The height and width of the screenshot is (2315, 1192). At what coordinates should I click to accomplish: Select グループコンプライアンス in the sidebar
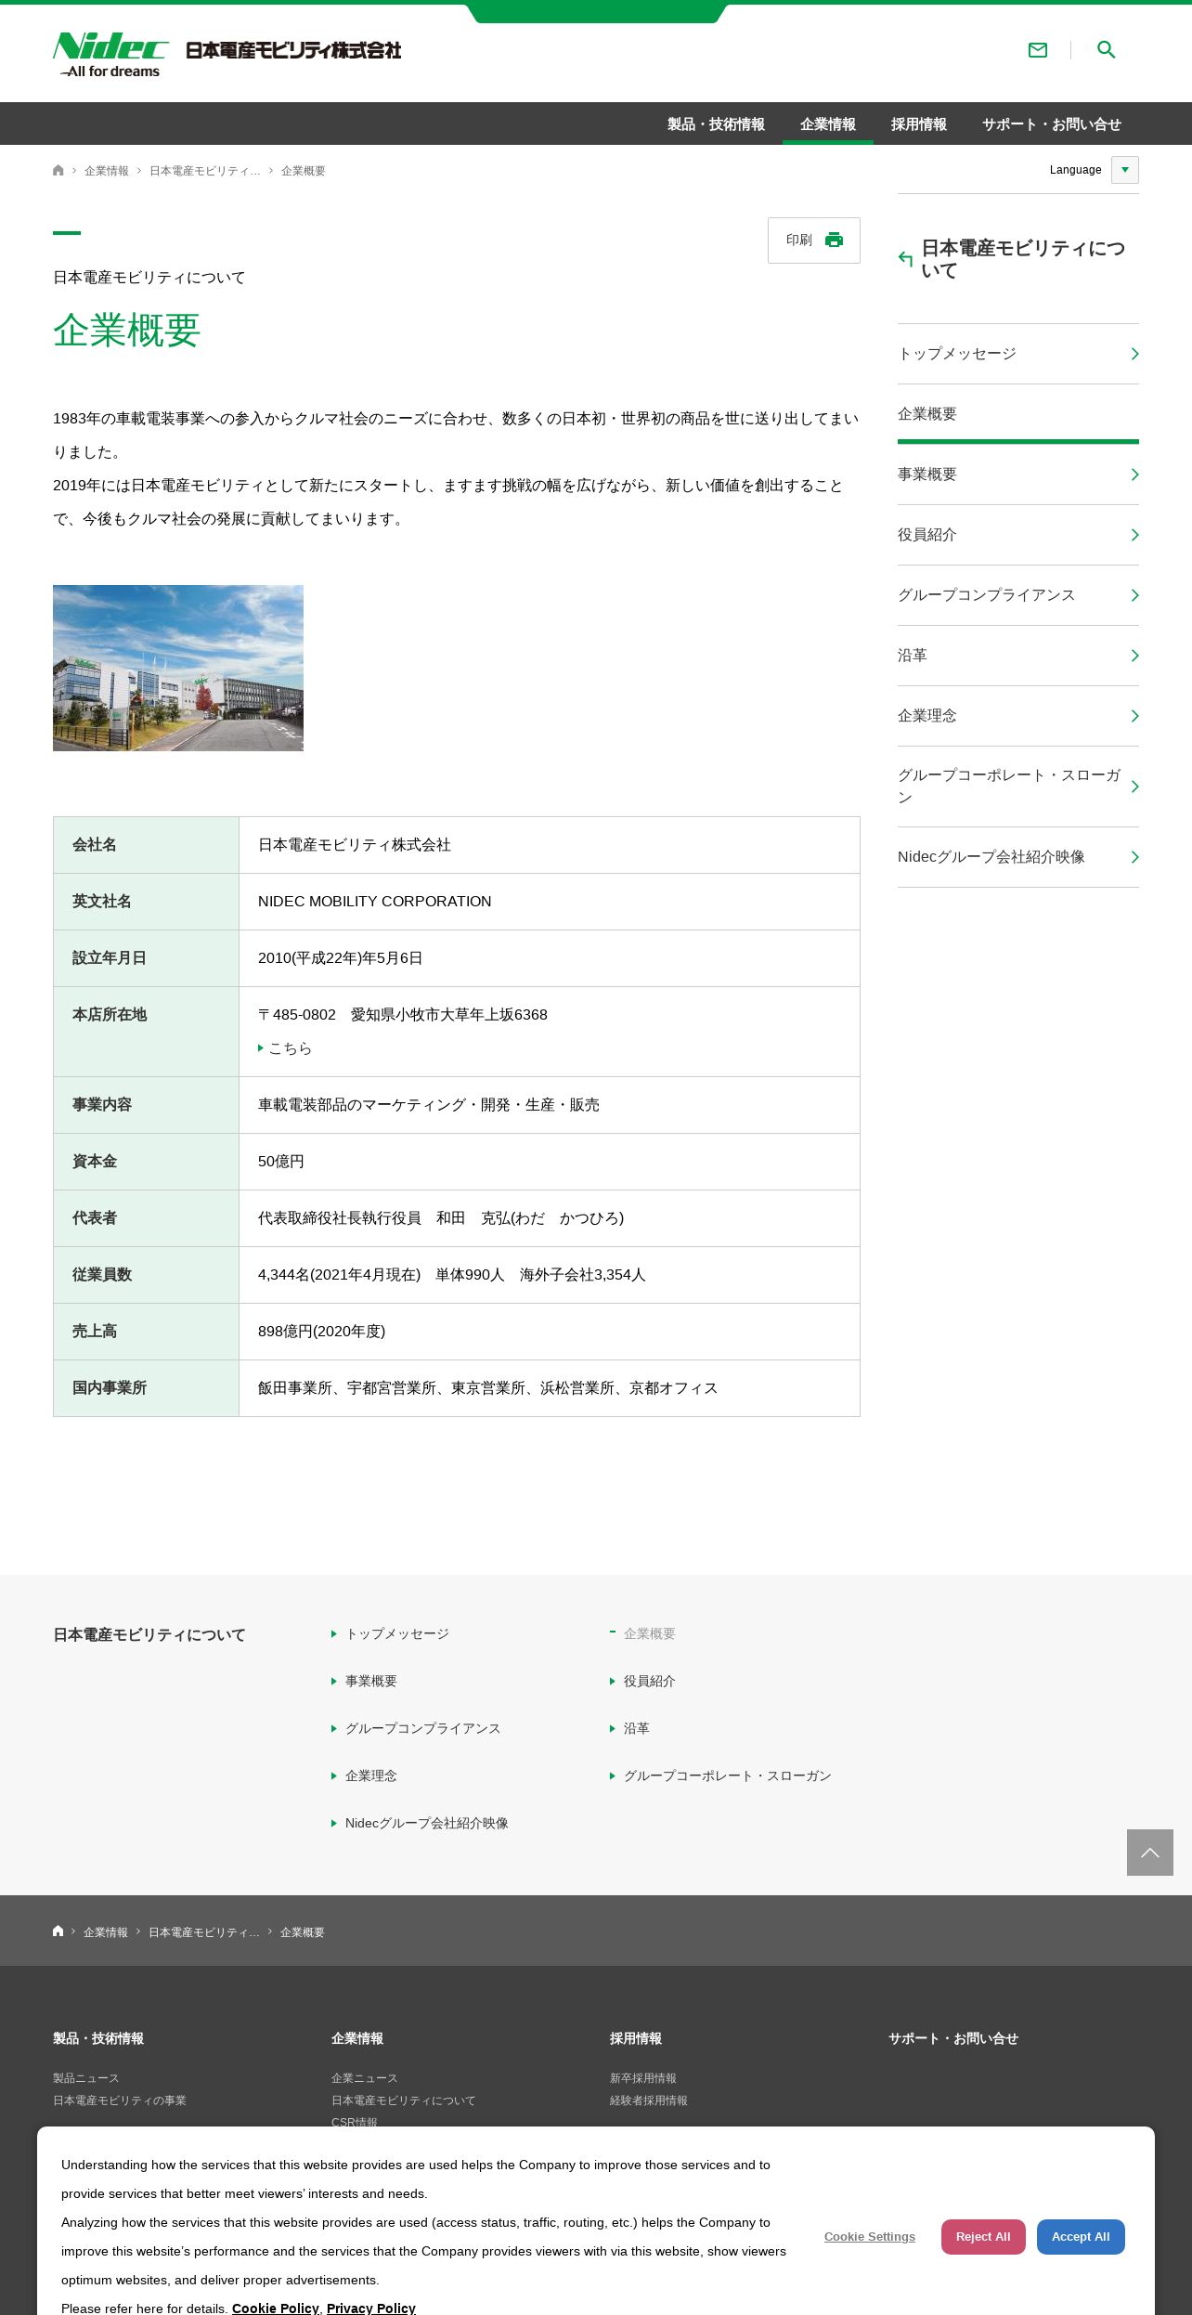tap(1018, 595)
